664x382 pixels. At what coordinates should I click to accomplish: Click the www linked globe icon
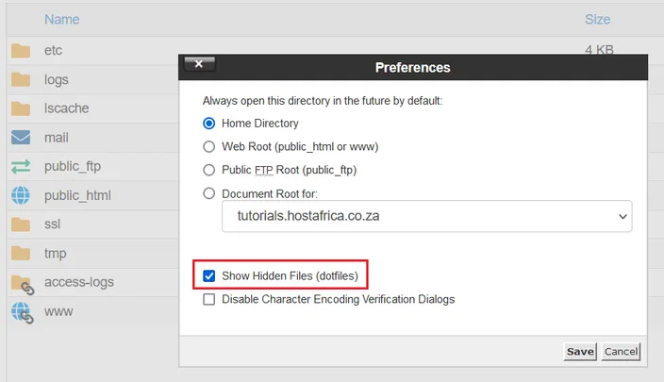click(22, 313)
